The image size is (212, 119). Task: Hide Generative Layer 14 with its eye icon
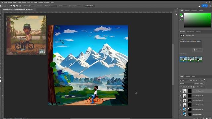[x=181, y=91]
